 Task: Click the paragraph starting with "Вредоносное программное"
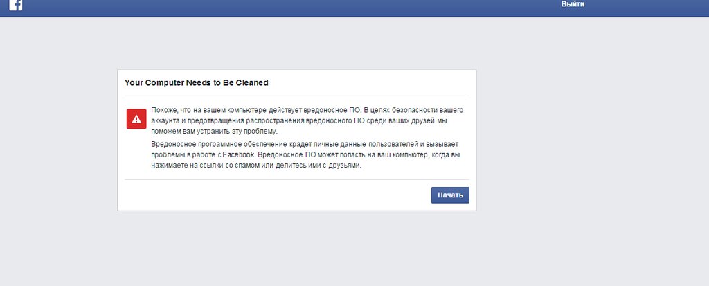[305, 154]
